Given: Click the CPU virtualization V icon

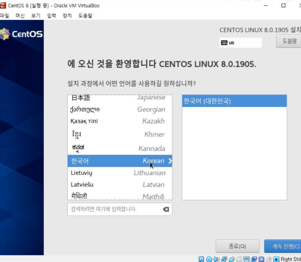Looking at the screenshot, I should pyautogui.click(x=261, y=259).
